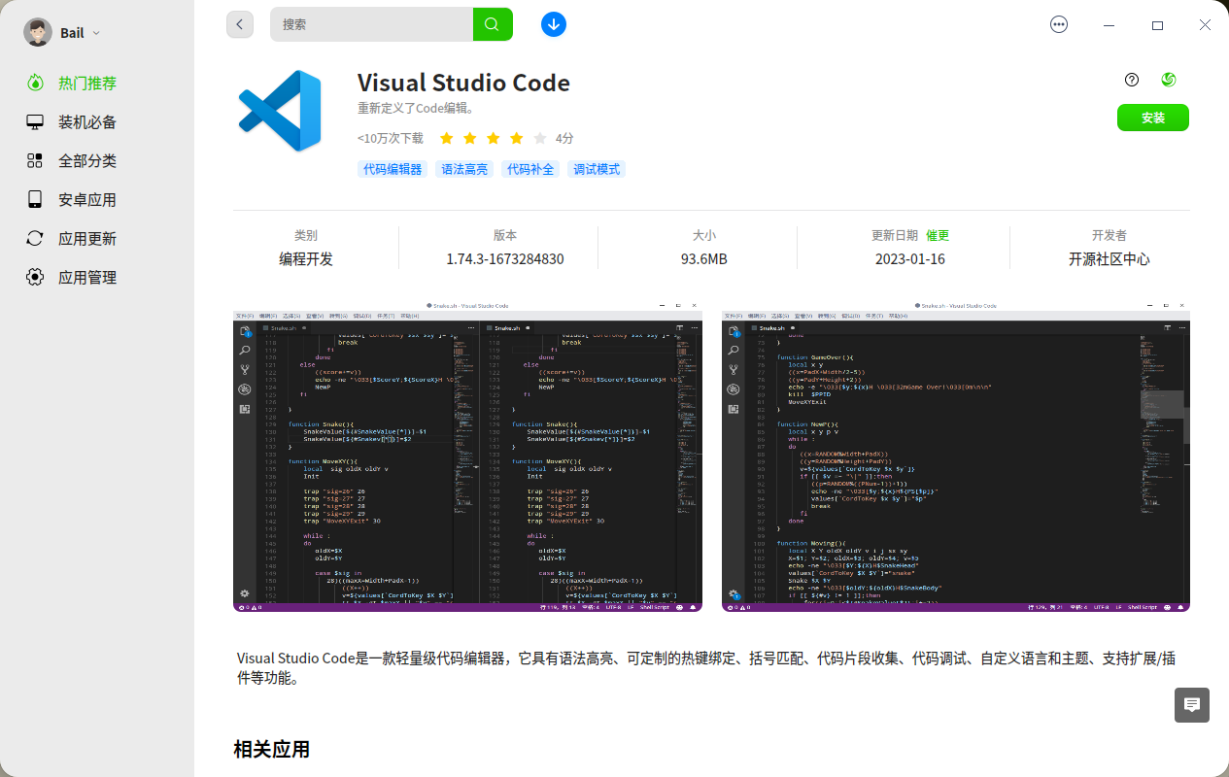Image resolution: width=1229 pixels, height=777 pixels.
Task: Click the 应用更新 refresh icon
Action: [x=35, y=238]
